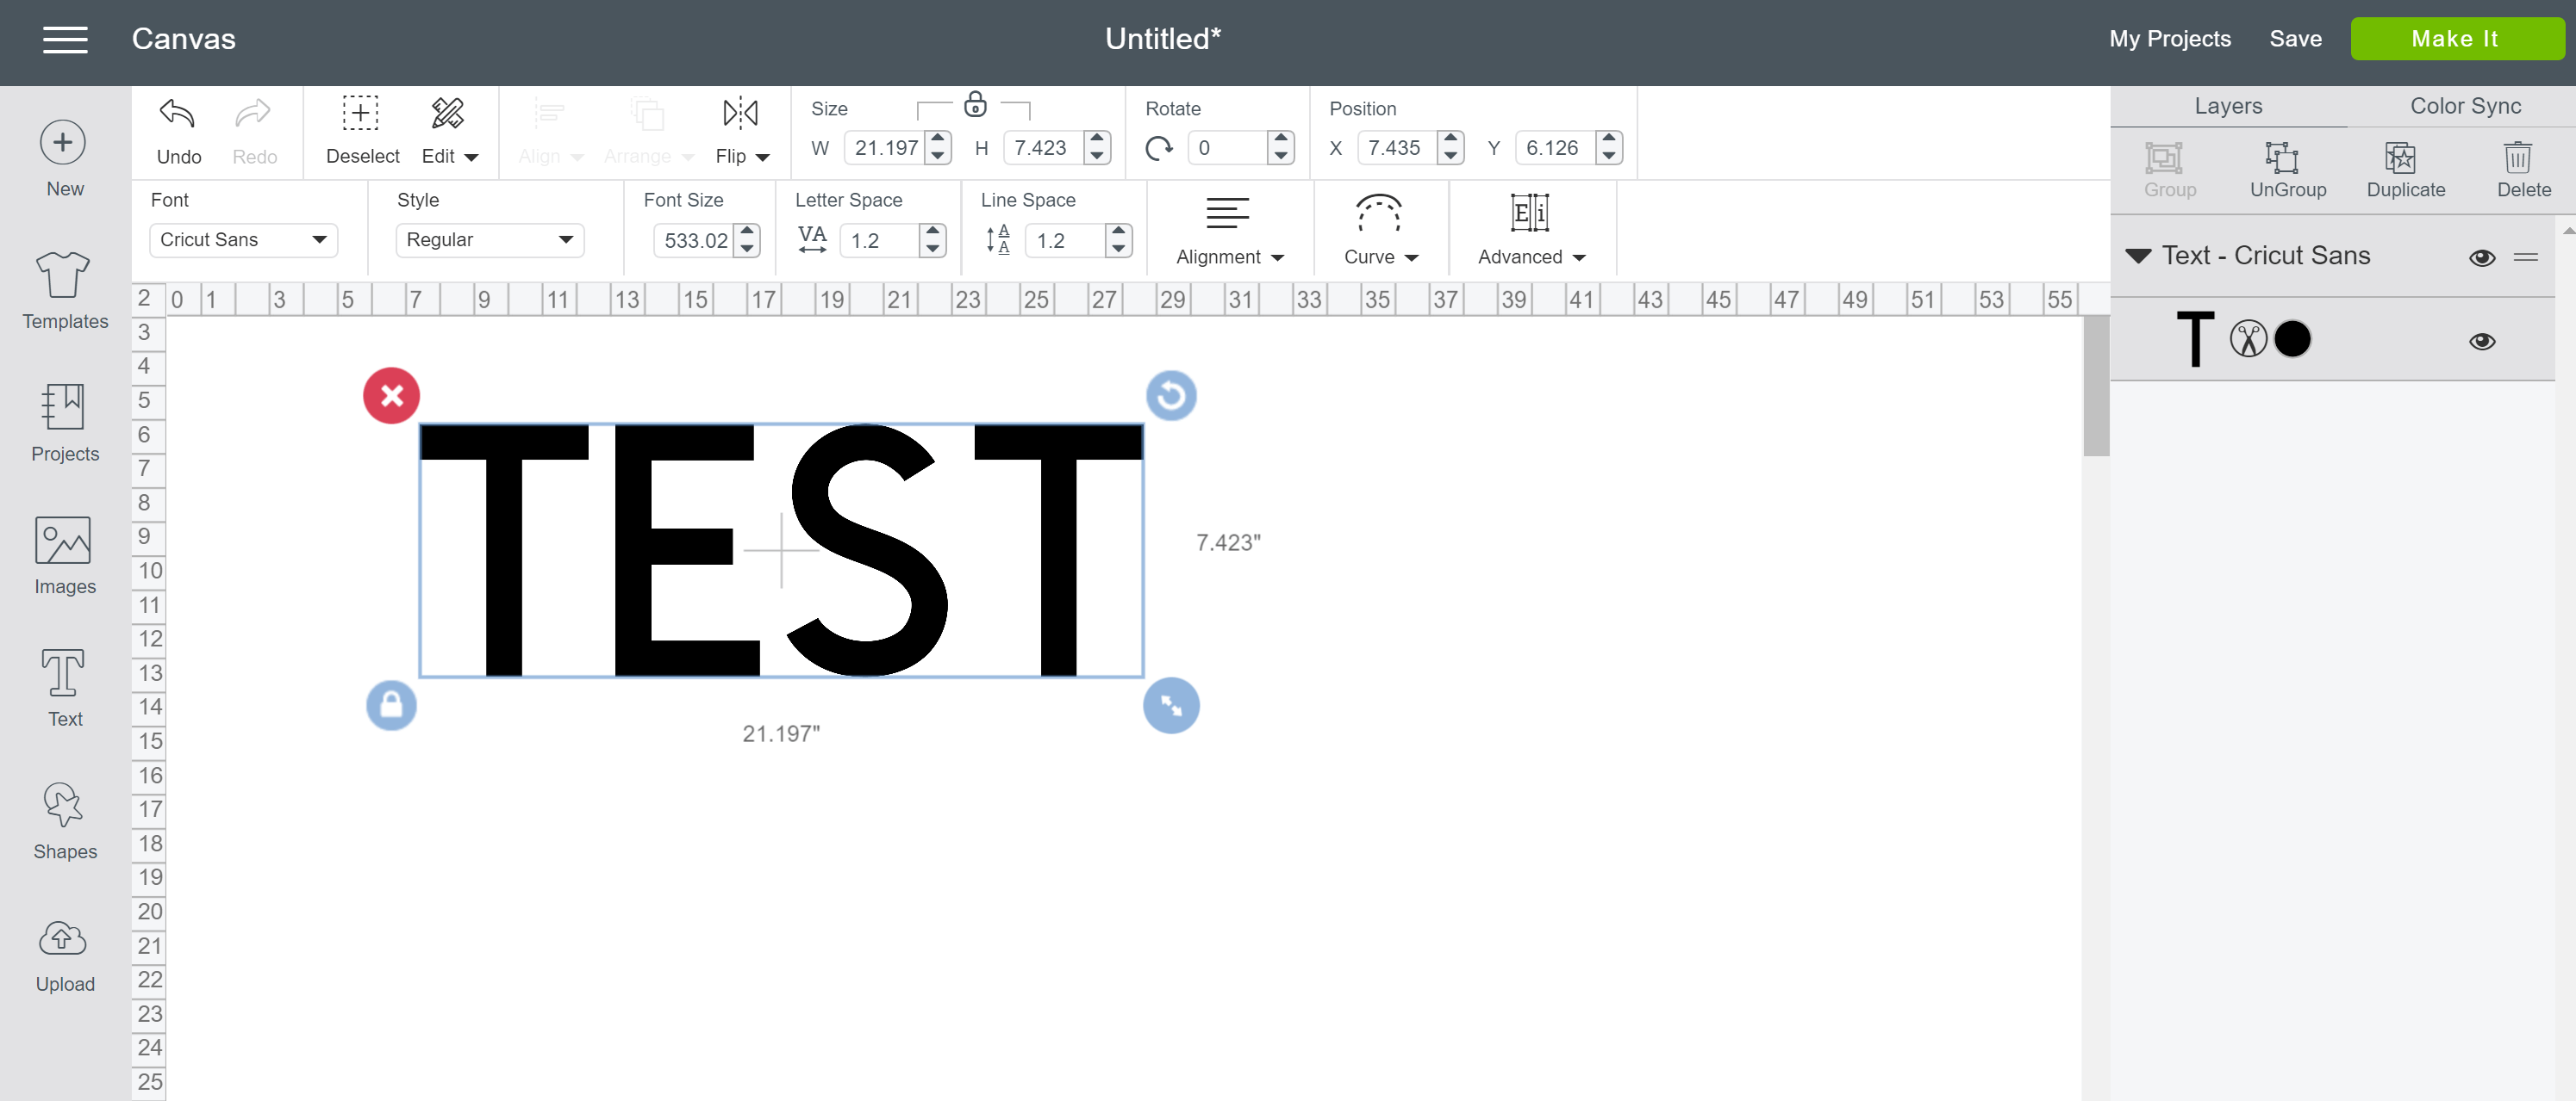2576x1101 pixels.
Task: Click the Line Space icon
Action: click(998, 240)
